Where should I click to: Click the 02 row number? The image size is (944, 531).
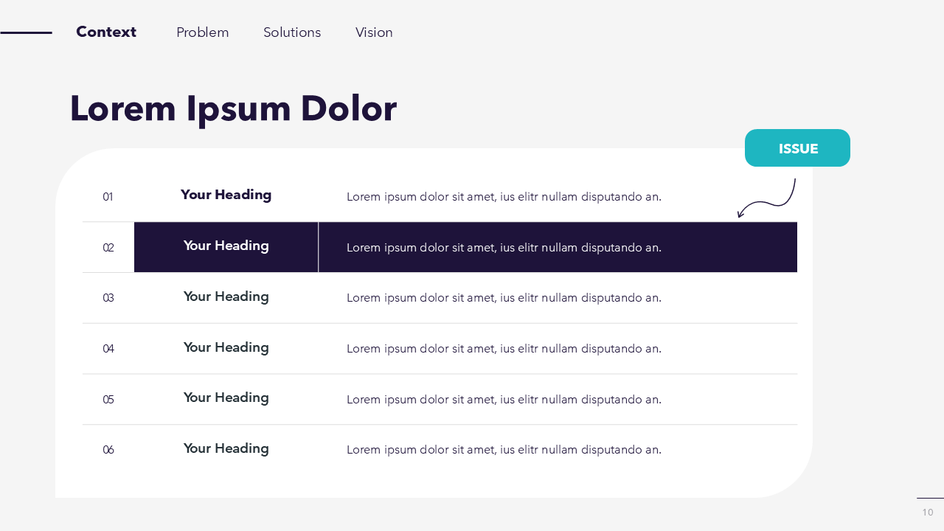point(108,248)
